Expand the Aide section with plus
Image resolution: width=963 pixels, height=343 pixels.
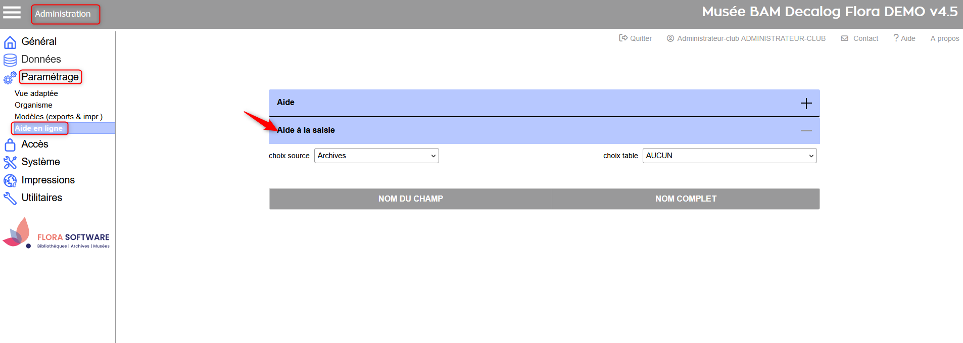coord(806,103)
